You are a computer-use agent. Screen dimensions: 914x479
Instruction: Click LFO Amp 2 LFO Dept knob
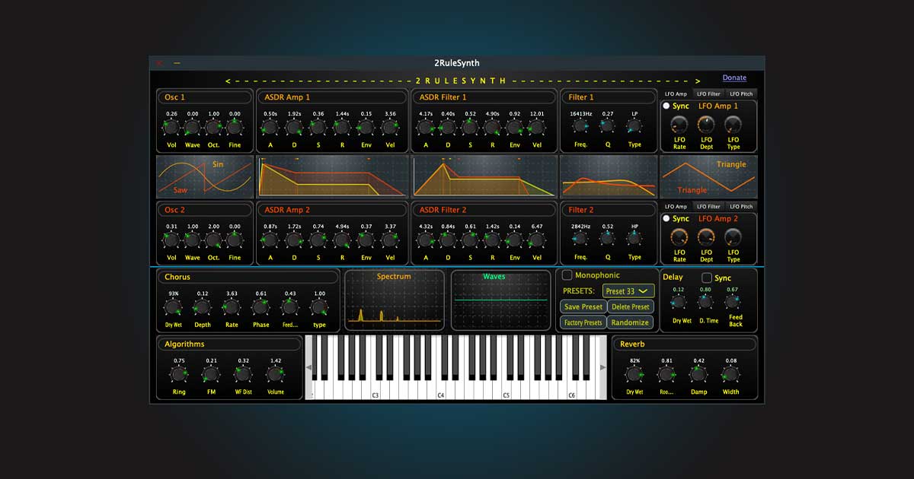706,237
